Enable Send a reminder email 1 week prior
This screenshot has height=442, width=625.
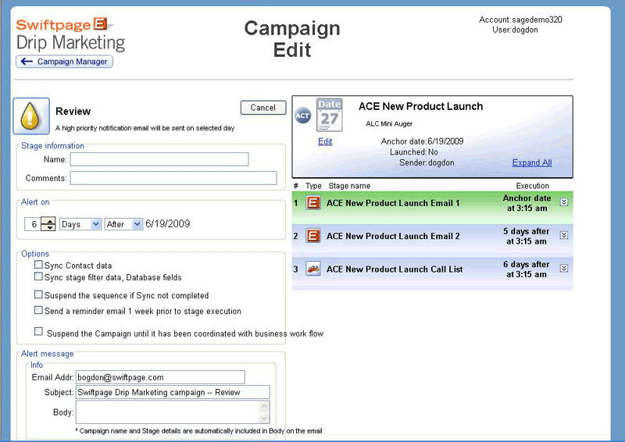tap(38, 310)
